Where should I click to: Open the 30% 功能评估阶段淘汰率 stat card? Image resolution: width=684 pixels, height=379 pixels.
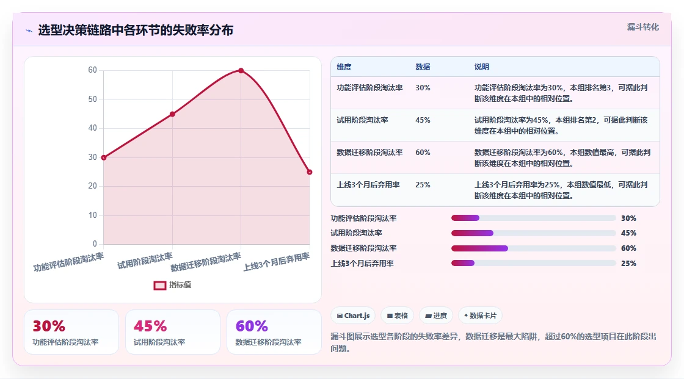[71, 332]
